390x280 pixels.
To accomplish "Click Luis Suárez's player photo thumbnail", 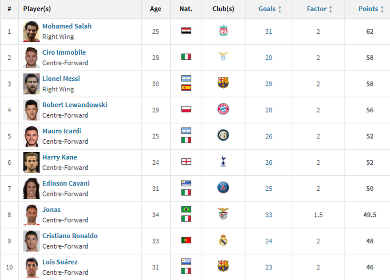I will 31,267.
